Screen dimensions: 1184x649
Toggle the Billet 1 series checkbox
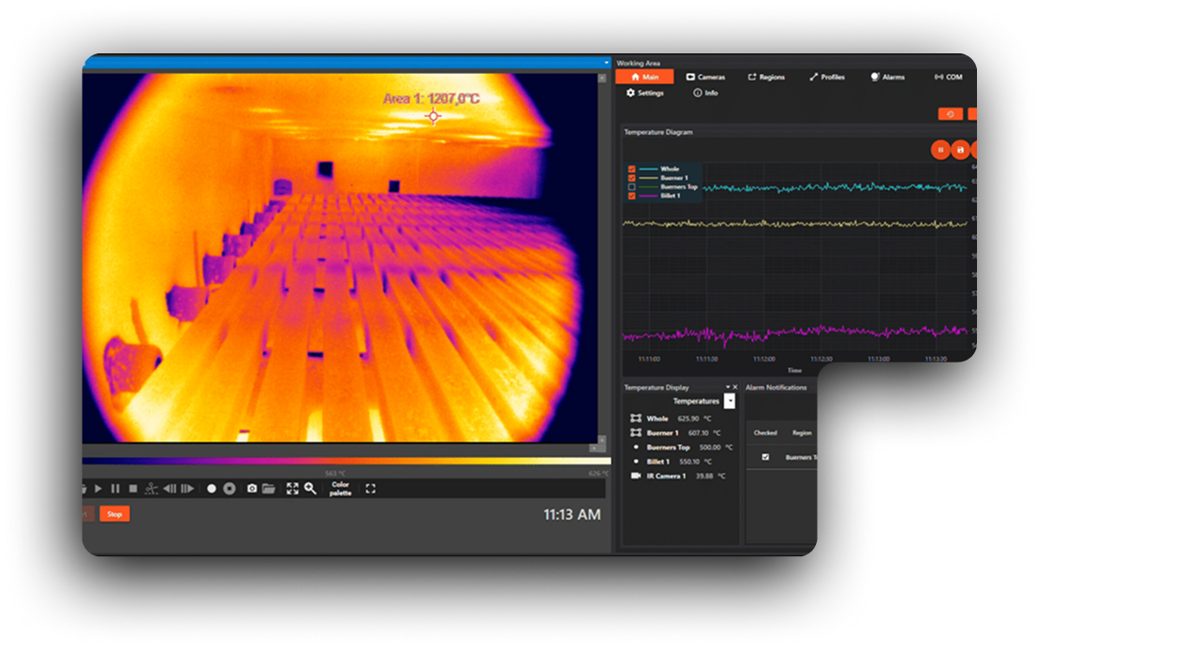(632, 196)
